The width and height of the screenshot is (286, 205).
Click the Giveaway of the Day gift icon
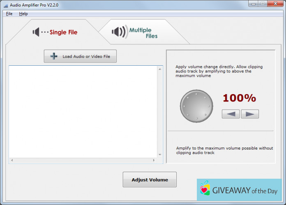(x=205, y=190)
